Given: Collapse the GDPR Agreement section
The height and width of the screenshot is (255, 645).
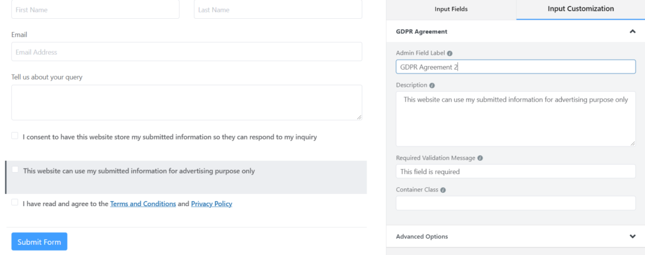Looking at the screenshot, I should pyautogui.click(x=632, y=31).
